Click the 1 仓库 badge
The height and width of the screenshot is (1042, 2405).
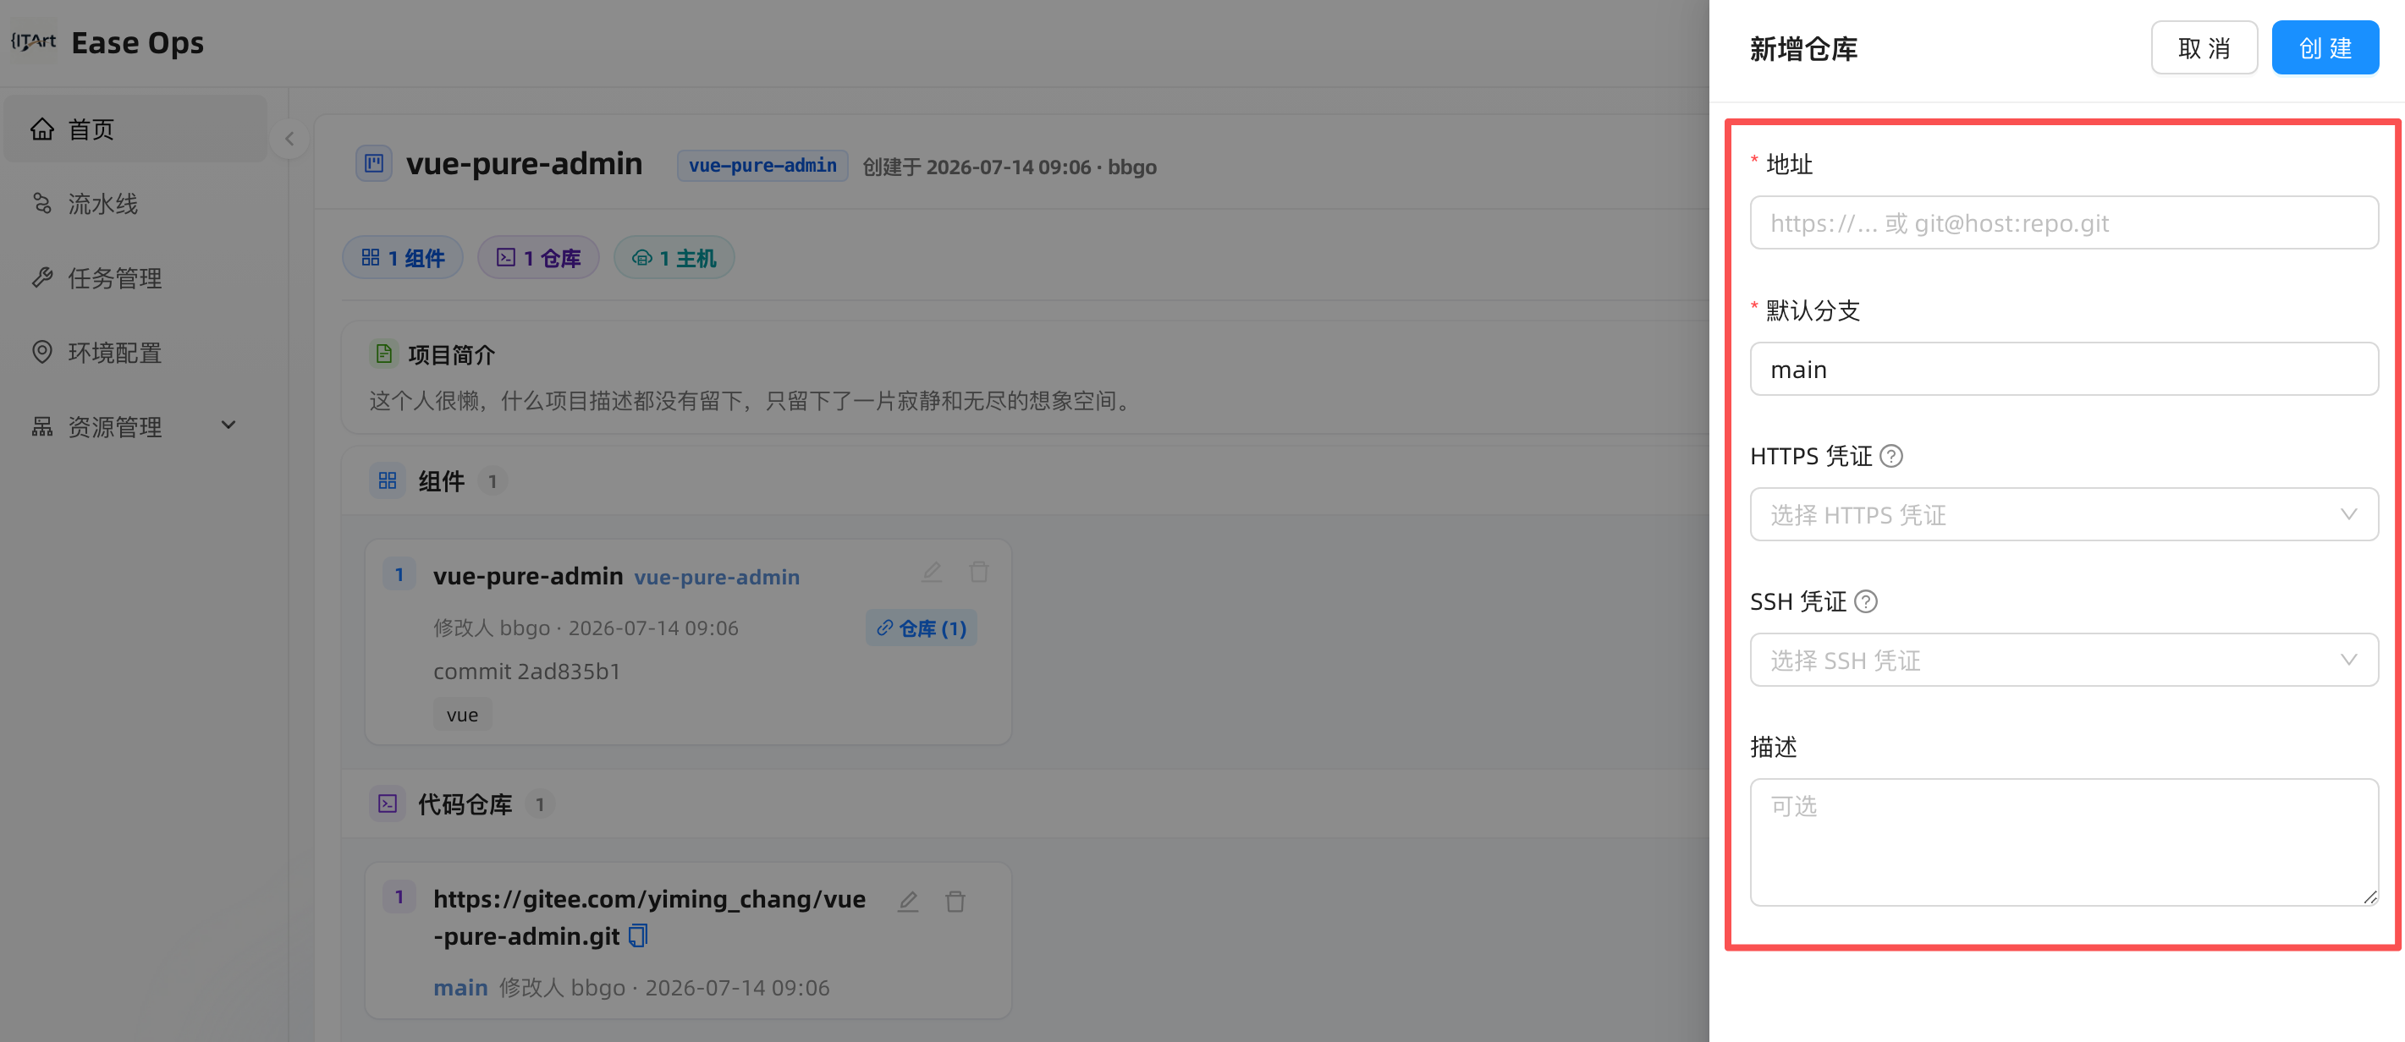coord(537,257)
